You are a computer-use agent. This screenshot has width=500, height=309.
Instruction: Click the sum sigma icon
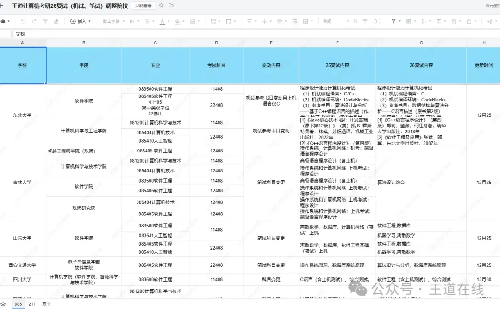click(439, 21)
